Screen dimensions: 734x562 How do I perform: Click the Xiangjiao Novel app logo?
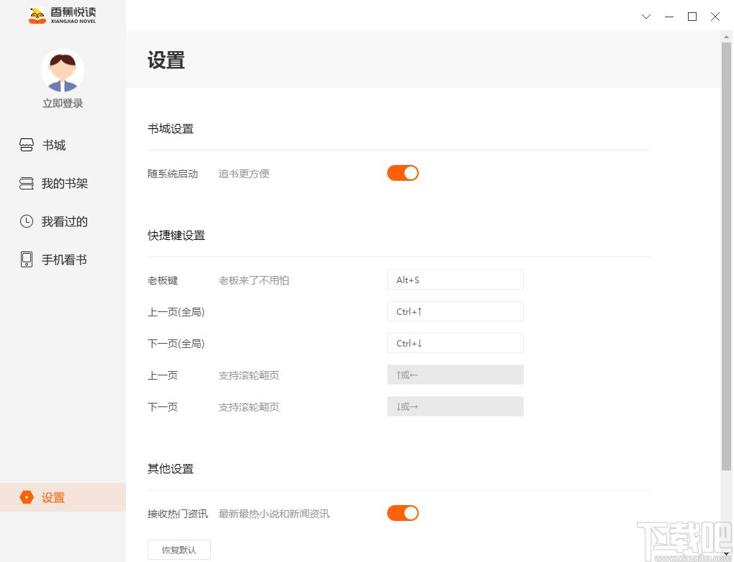(63, 15)
